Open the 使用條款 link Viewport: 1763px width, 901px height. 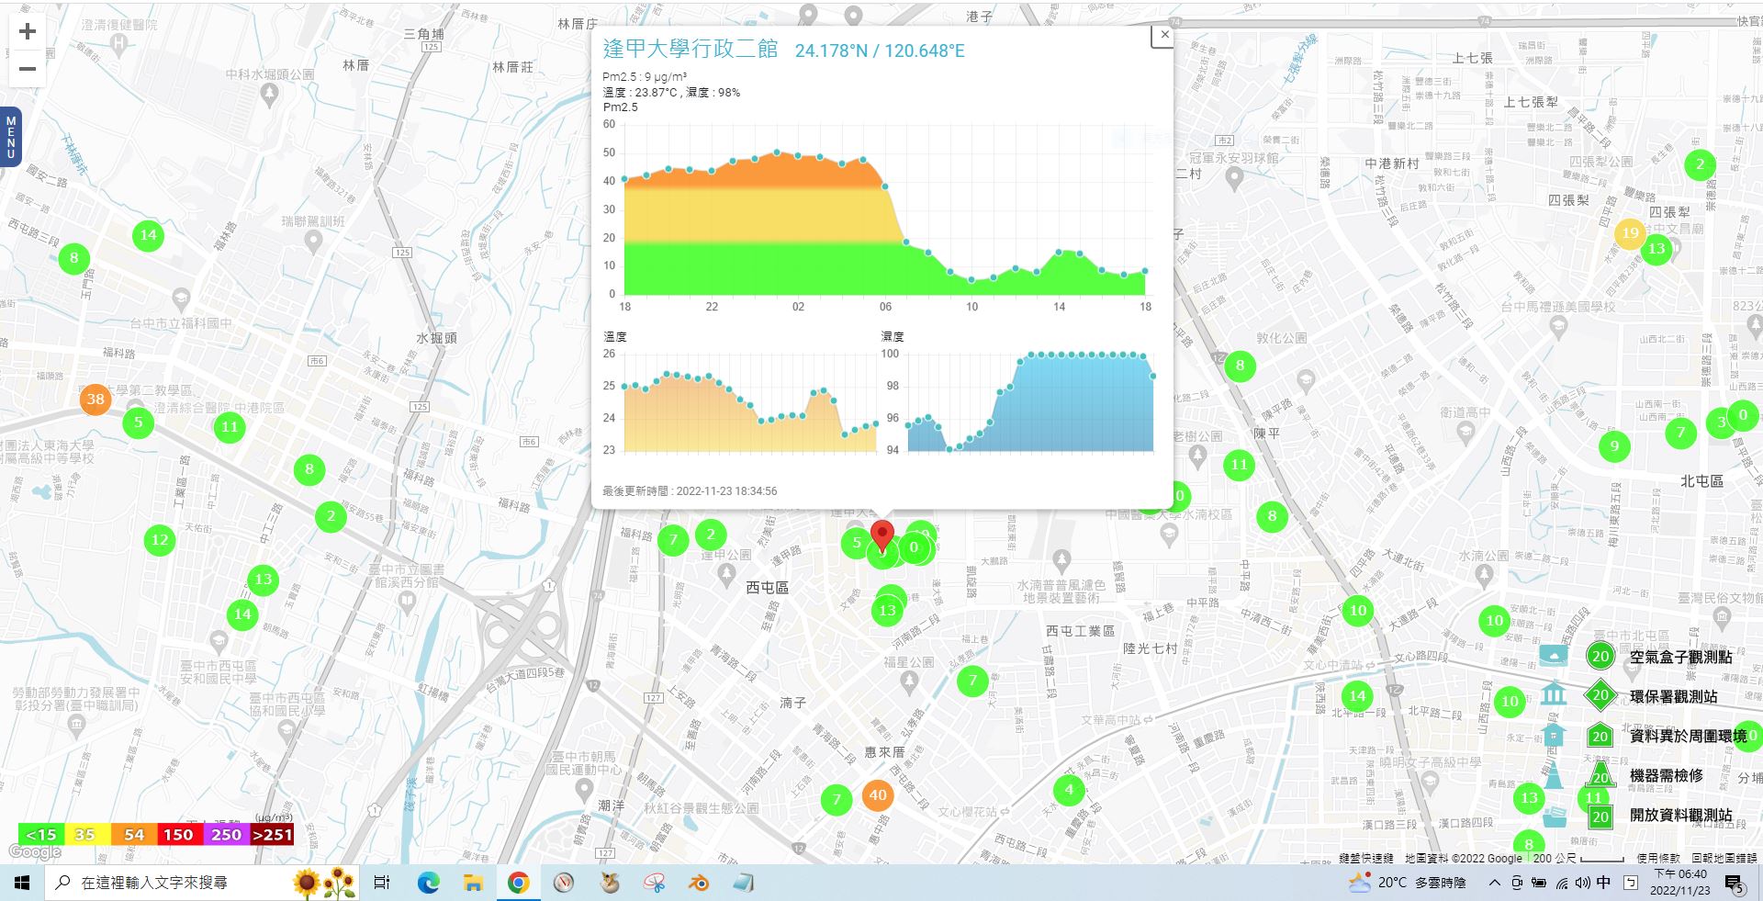point(1659,859)
